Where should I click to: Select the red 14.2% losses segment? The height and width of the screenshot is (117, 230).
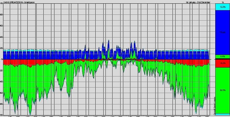coord(222,63)
